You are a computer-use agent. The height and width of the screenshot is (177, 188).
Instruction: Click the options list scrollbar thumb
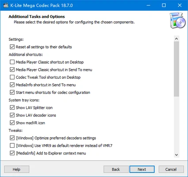pyautogui.click(x=176, y=69)
